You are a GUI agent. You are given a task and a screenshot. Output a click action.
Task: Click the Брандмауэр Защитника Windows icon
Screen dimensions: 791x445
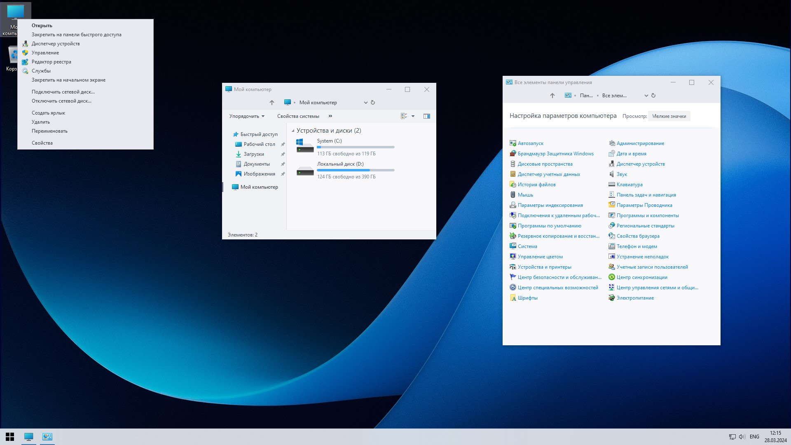pyautogui.click(x=513, y=154)
